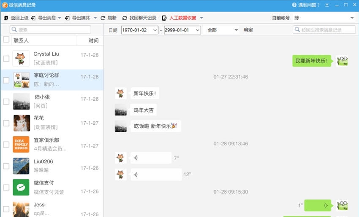
Task: Check the 花花 checkbox
Action: (6, 123)
